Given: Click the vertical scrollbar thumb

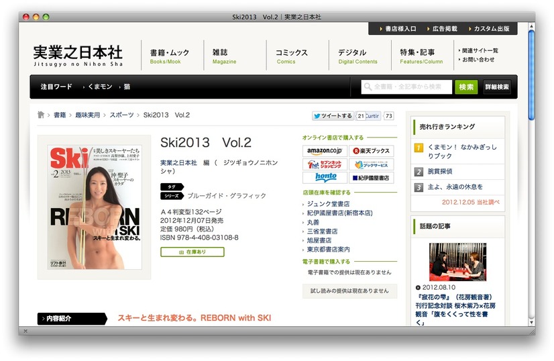Looking at the screenshot, I should tap(531, 75).
